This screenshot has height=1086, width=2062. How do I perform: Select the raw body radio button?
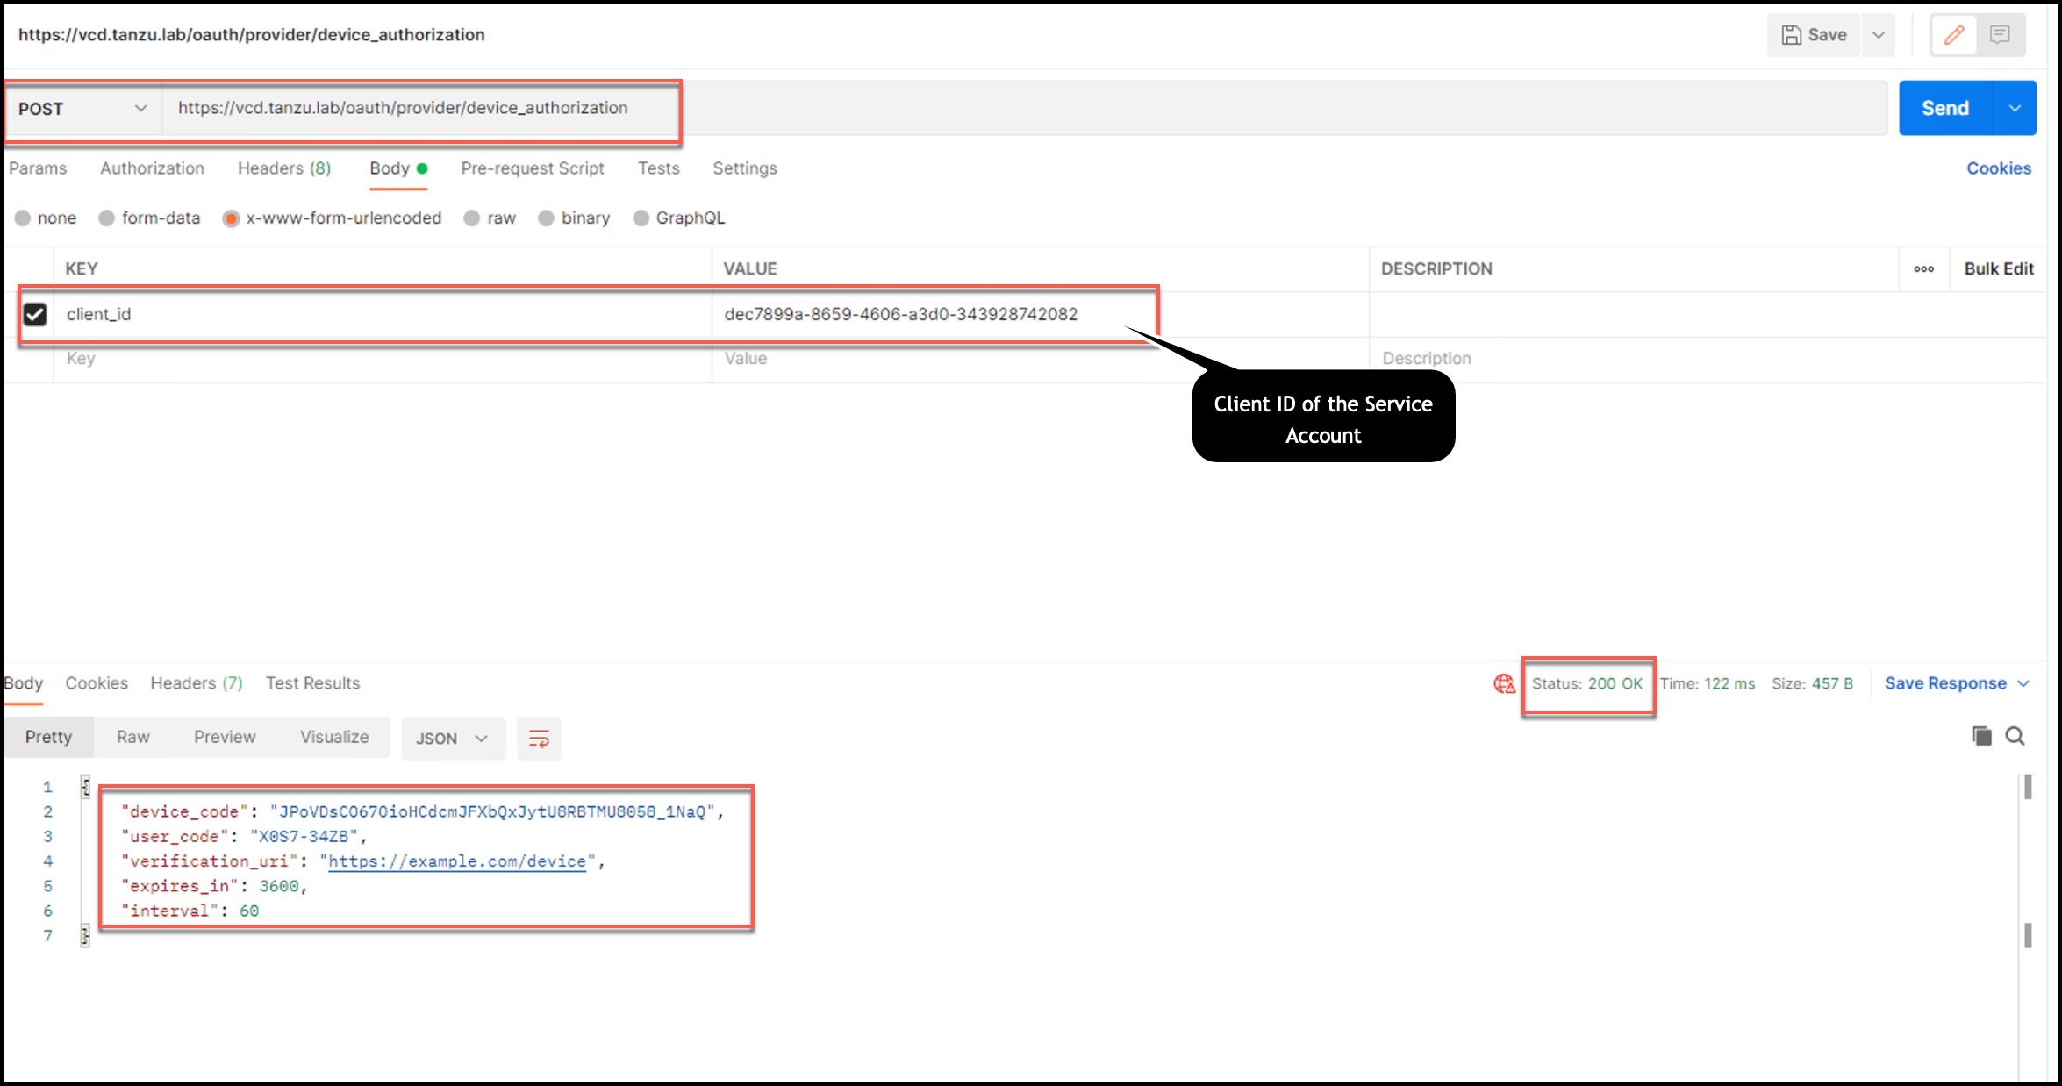[x=472, y=218]
